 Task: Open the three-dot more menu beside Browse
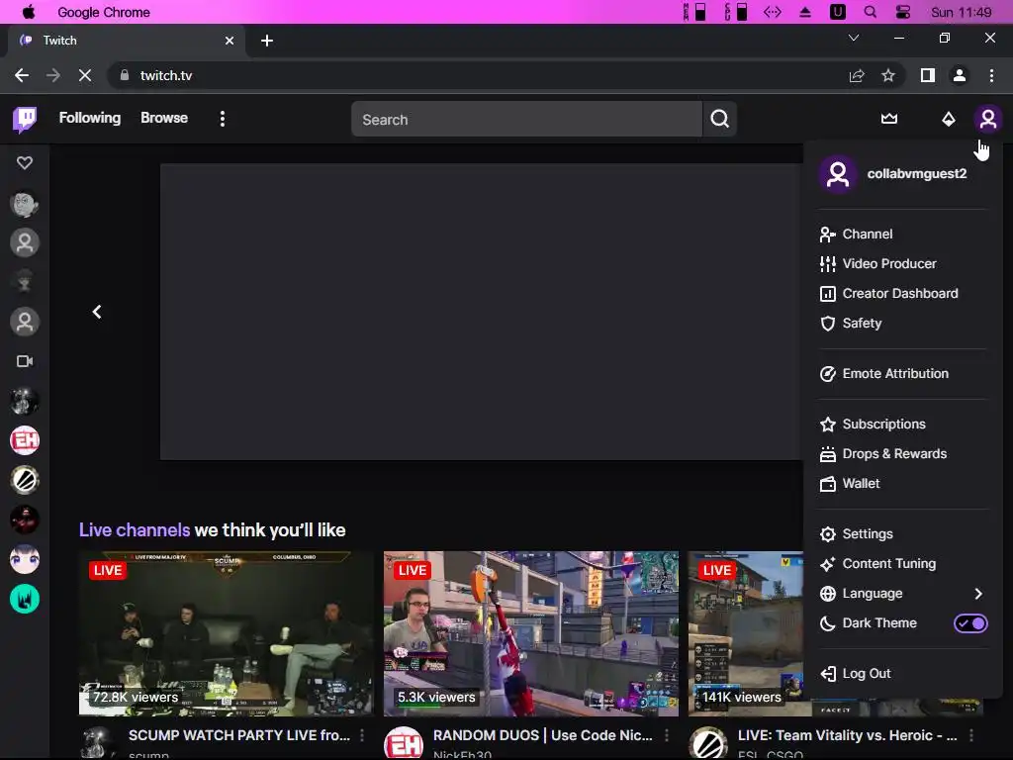(x=223, y=119)
